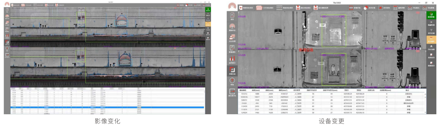Open 现场作业 in the Thul 2022 sidebar
The width and height of the screenshot is (438, 127).
click(232, 27)
